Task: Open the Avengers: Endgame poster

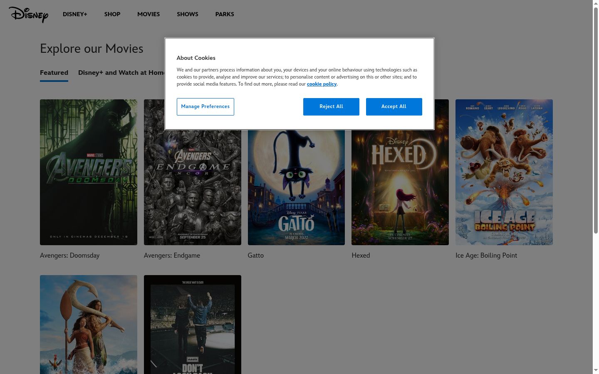Action: (193, 187)
